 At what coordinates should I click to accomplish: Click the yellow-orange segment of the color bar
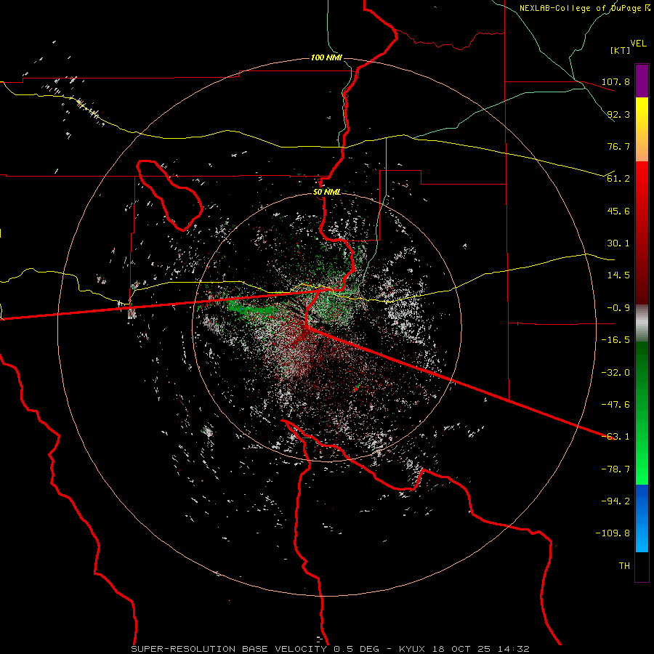click(x=642, y=129)
